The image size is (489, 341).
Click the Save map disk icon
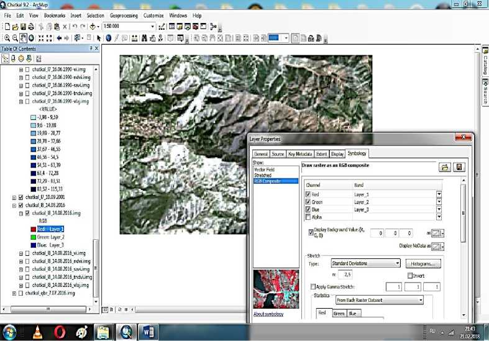point(23,27)
